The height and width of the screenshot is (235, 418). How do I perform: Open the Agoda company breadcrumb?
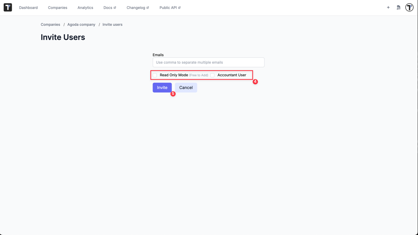pyautogui.click(x=81, y=24)
